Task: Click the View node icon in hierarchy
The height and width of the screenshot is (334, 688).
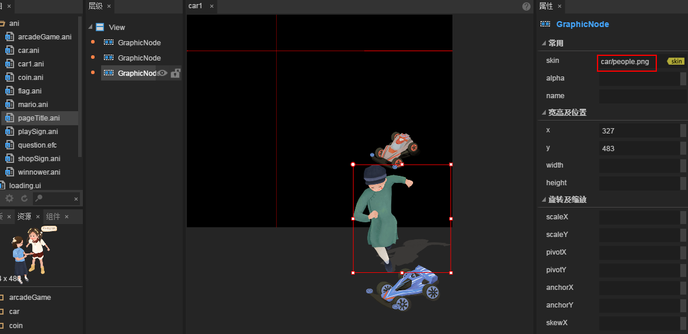Action: pos(100,27)
